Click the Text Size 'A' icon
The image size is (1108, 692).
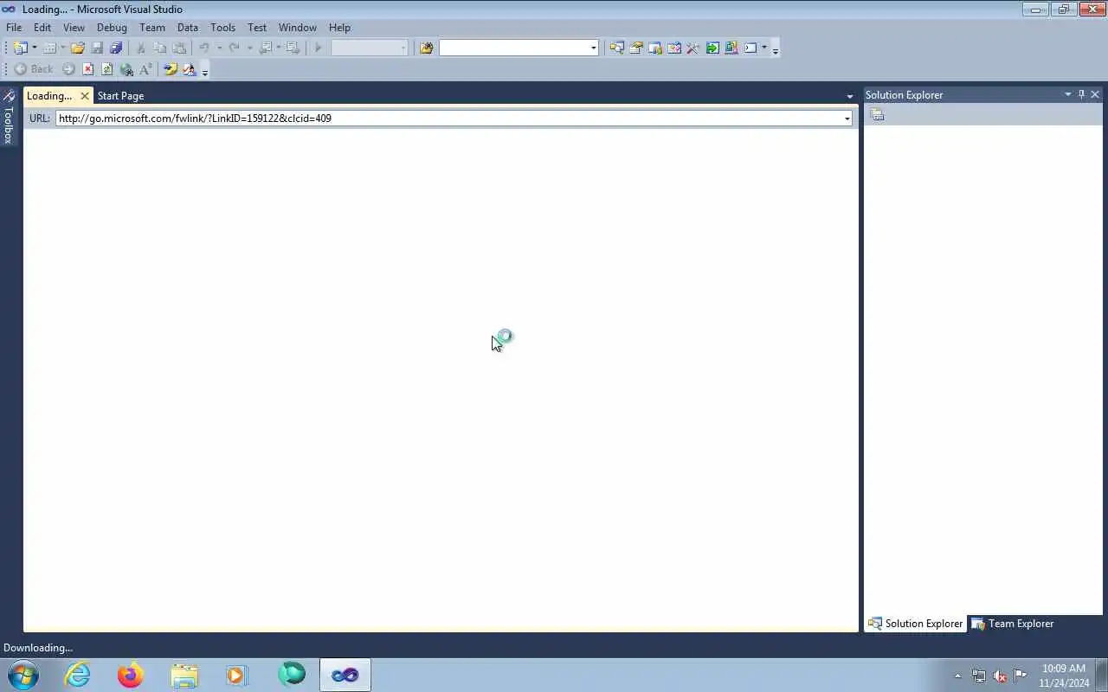pyautogui.click(x=145, y=69)
